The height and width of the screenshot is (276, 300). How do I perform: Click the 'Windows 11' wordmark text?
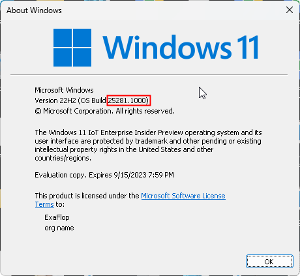(181, 47)
